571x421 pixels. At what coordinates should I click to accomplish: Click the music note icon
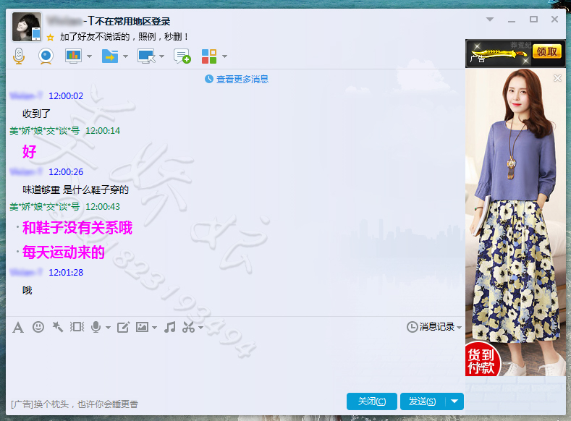click(x=169, y=327)
